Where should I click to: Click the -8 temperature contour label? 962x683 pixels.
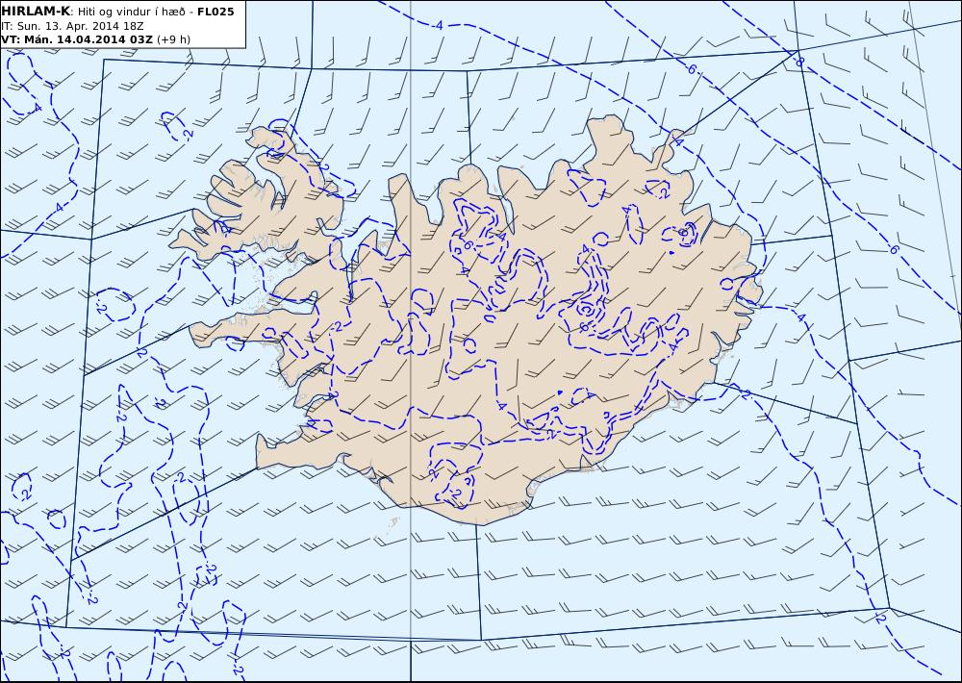(798, 62)
